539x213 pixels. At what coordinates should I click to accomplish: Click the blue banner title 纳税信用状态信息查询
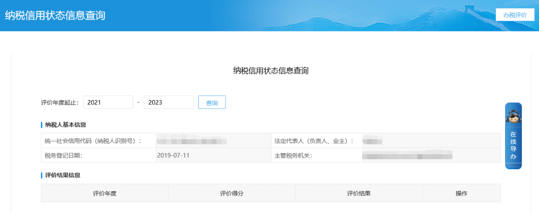[55, 15]
